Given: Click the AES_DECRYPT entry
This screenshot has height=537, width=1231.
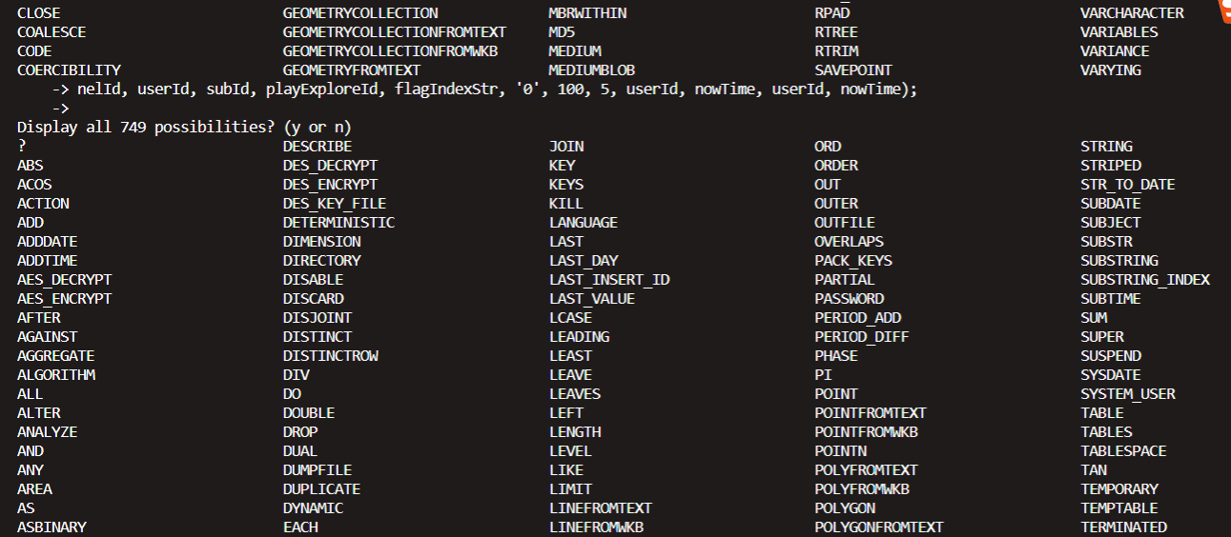Looking at the screenshot, I should [x=64, y=280].
